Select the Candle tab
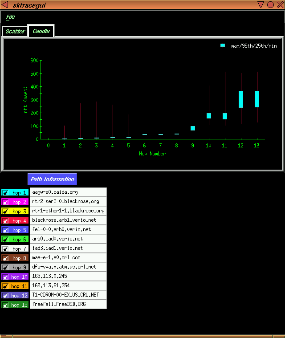 [x=41, y=31]
